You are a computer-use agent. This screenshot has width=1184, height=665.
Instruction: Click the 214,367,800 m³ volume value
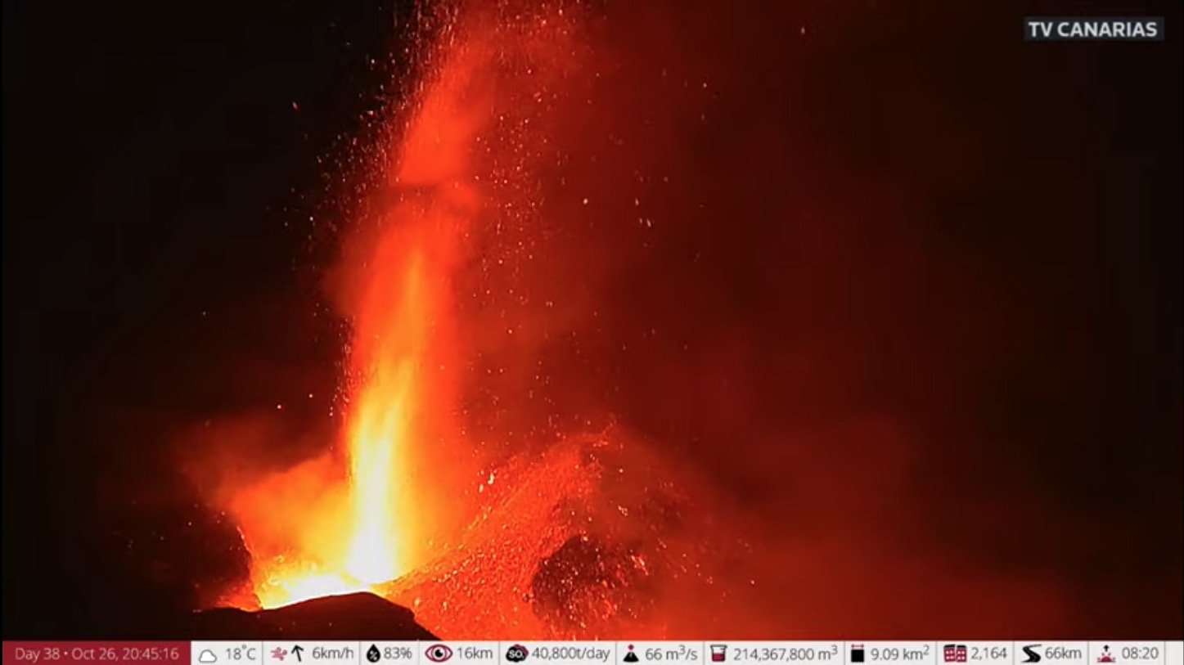coord(785,654)
